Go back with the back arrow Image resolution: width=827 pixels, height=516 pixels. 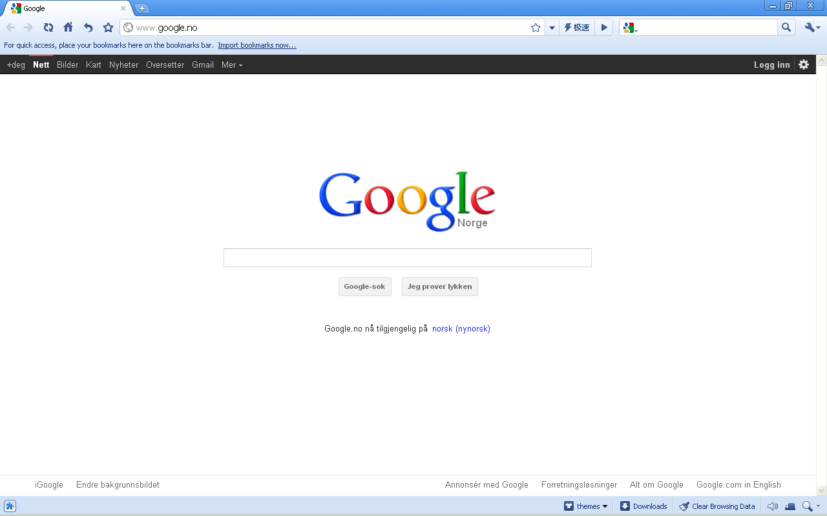(10, 28)
